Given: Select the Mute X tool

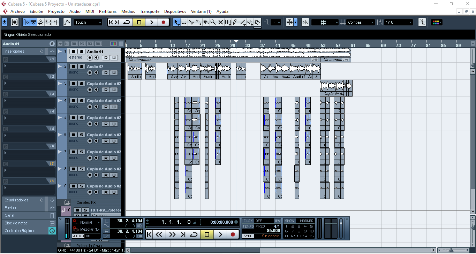Looking at the screenshot, I should [221, 22].
